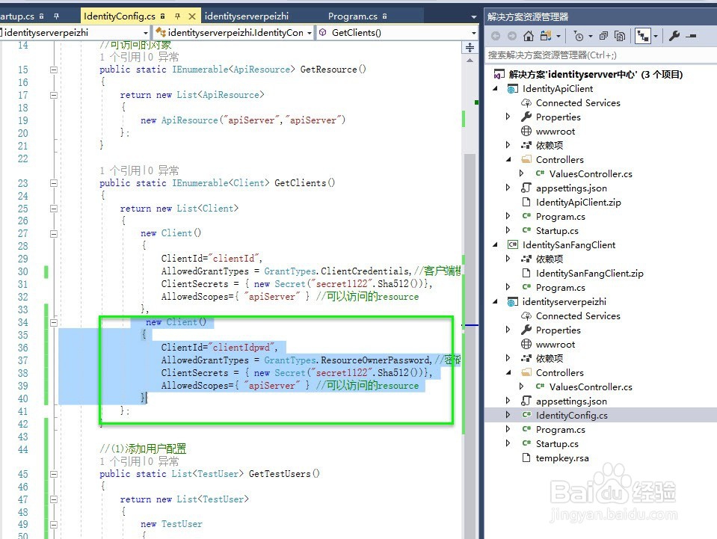
Task: Click the Collapse All icon in Solution Explorer
Action: (603, 35)
